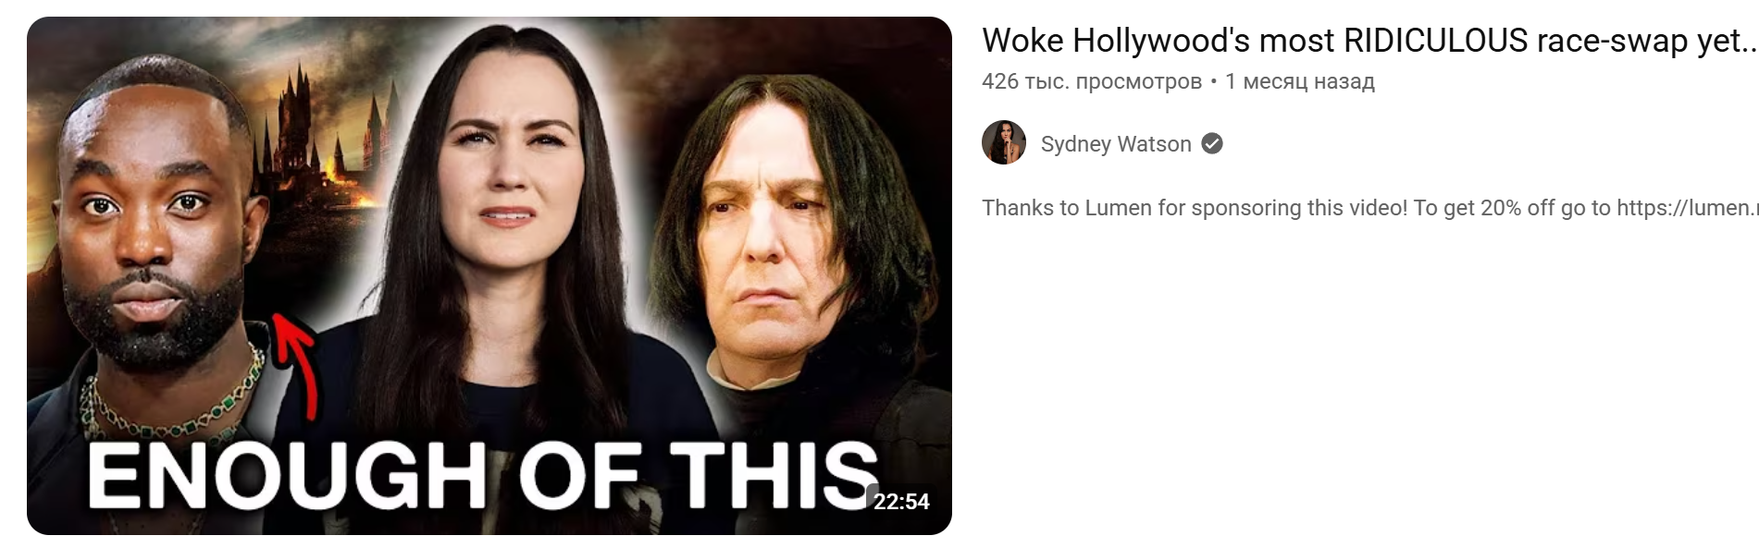The width and height of the screenshot is (1759, 548).
Task: Follow the https://lumen link in the description
Action: (x=1687, y=207)
